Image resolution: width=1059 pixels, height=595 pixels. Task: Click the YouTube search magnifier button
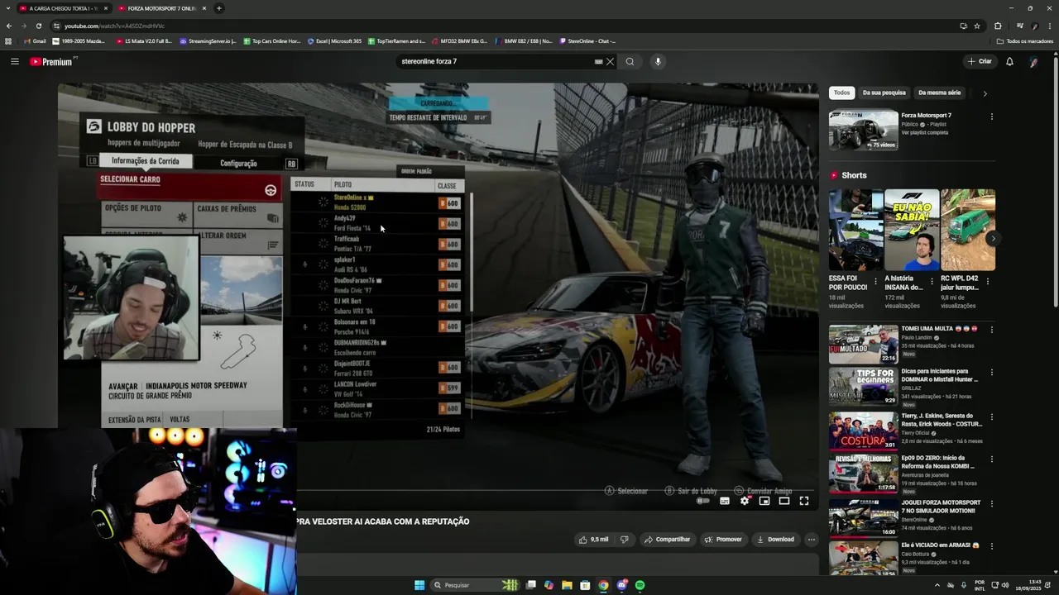(630, 61)
